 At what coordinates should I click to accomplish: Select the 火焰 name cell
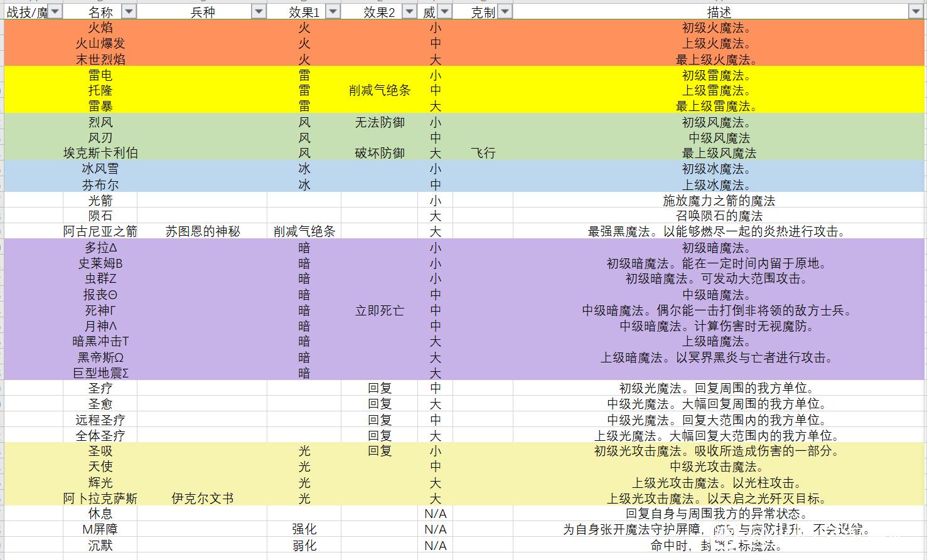[100, 28]
